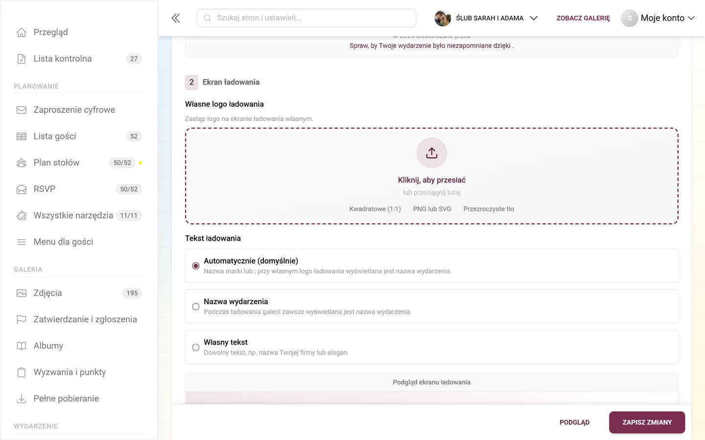The width and height of the screenshot is (705, 440).
Task: Click the Pełne pobieranie download icon
Action: (x=22, y=399)
